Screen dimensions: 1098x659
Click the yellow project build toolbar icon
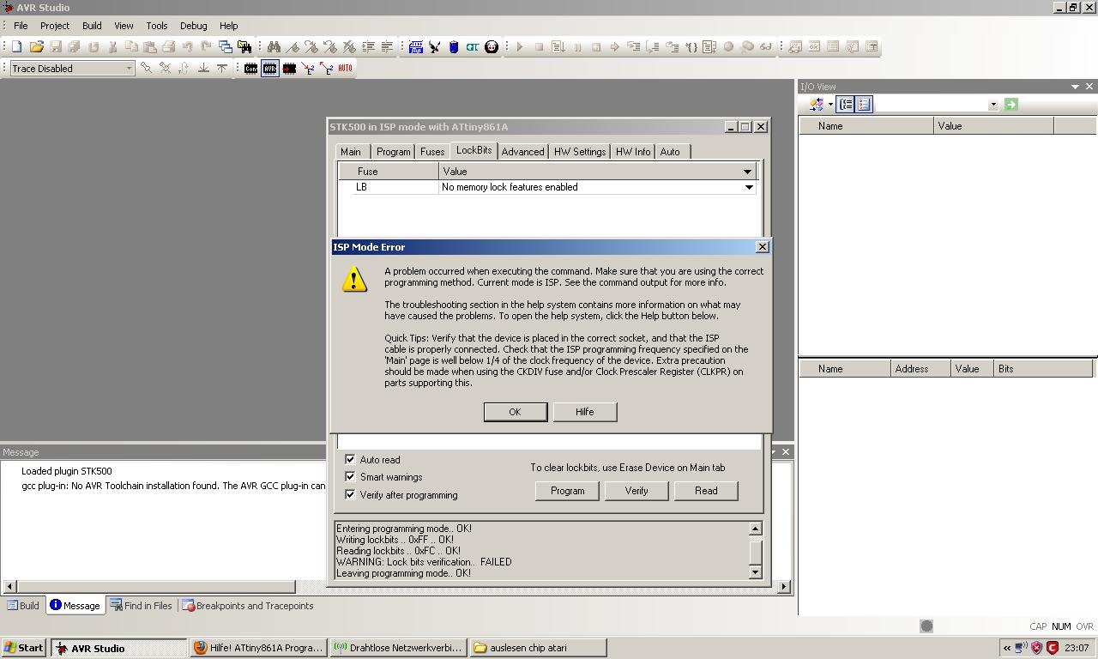point(244,47)
